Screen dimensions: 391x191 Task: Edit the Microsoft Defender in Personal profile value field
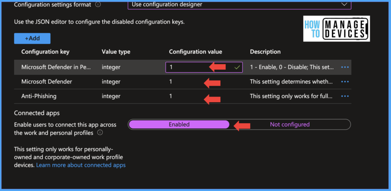[204, 67]
